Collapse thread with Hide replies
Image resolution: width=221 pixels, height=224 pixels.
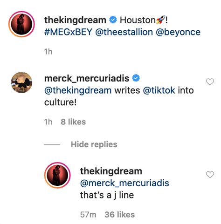(x=94, y=144)
